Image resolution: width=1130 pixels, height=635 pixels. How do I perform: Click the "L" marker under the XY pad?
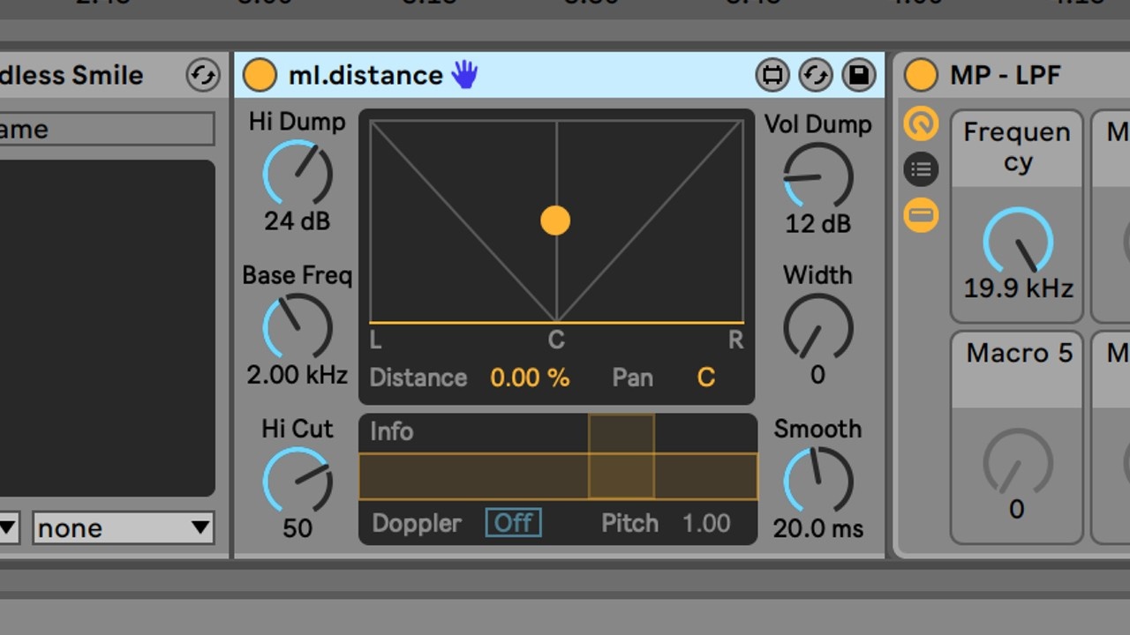click(x=376, y=340)
